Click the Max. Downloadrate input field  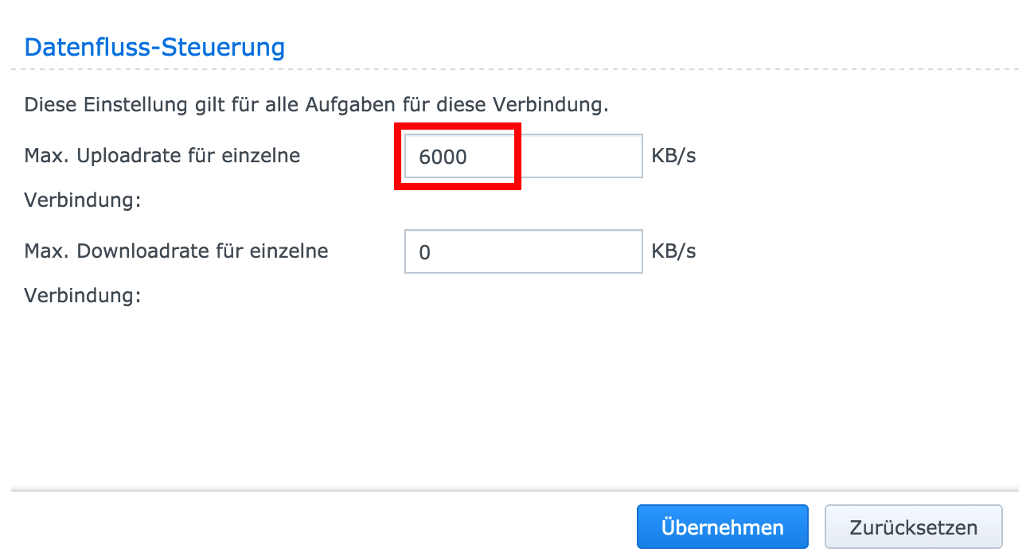523,251
